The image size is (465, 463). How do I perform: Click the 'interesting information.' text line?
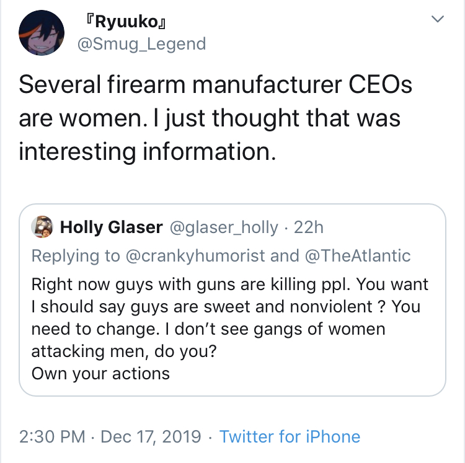(x=148, y=151)
